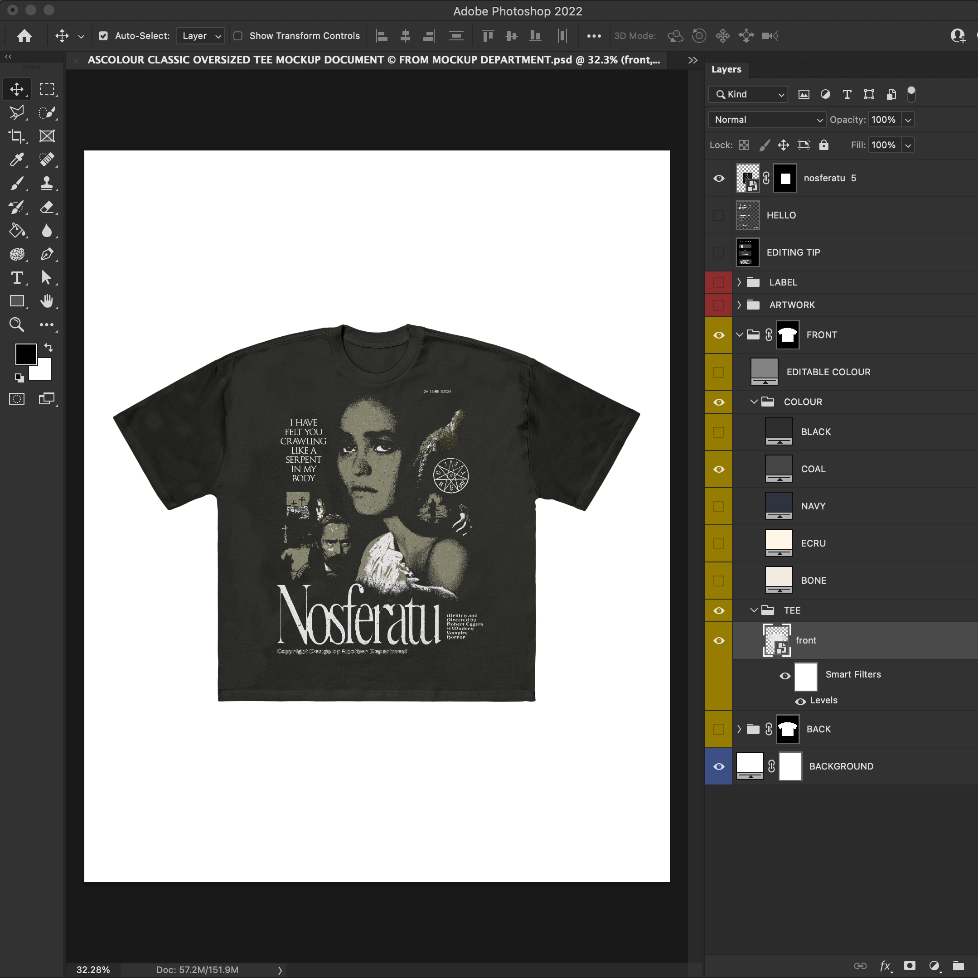978x978 pixels.
Task: Select the BACKGROUND layer by name
Action: (841, 766)
